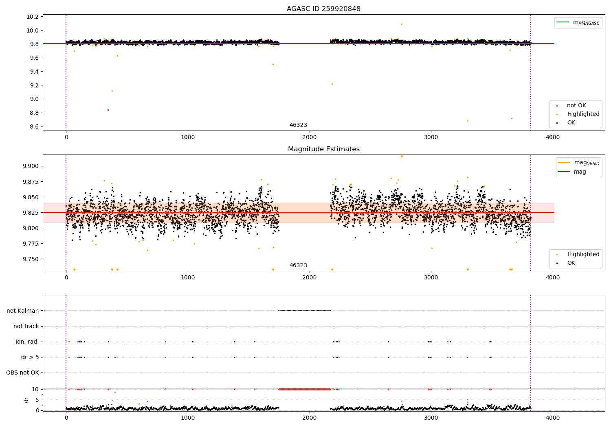Click the 'OBS not OK' axis label
This screenshot has width=611, height=427.
pos(22,373)
